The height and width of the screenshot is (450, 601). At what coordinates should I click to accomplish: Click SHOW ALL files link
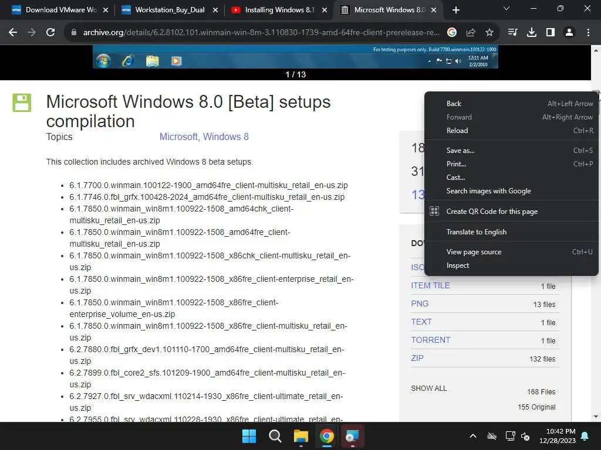[x=429, y=388]
